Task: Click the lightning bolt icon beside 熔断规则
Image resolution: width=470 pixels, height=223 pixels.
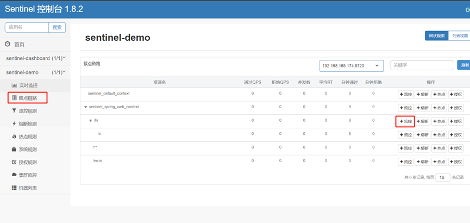Action: (x=14, y=123)
